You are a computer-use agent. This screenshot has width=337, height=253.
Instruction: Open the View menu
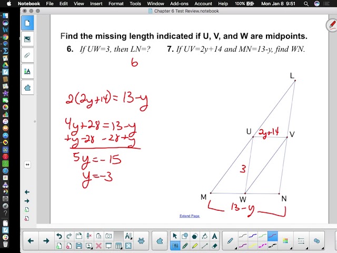[x=79, y=4]
